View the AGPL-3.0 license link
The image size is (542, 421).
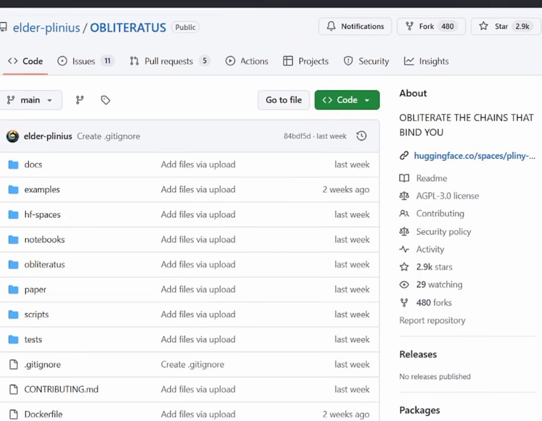point(447,196)
